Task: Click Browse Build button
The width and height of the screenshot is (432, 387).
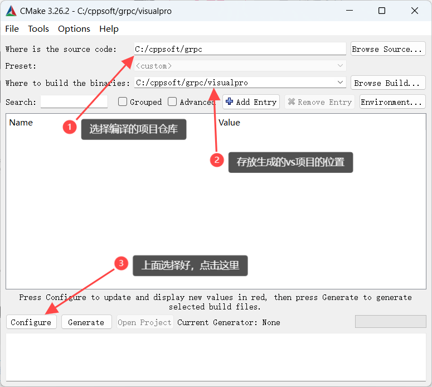Action: click(388, 83)
